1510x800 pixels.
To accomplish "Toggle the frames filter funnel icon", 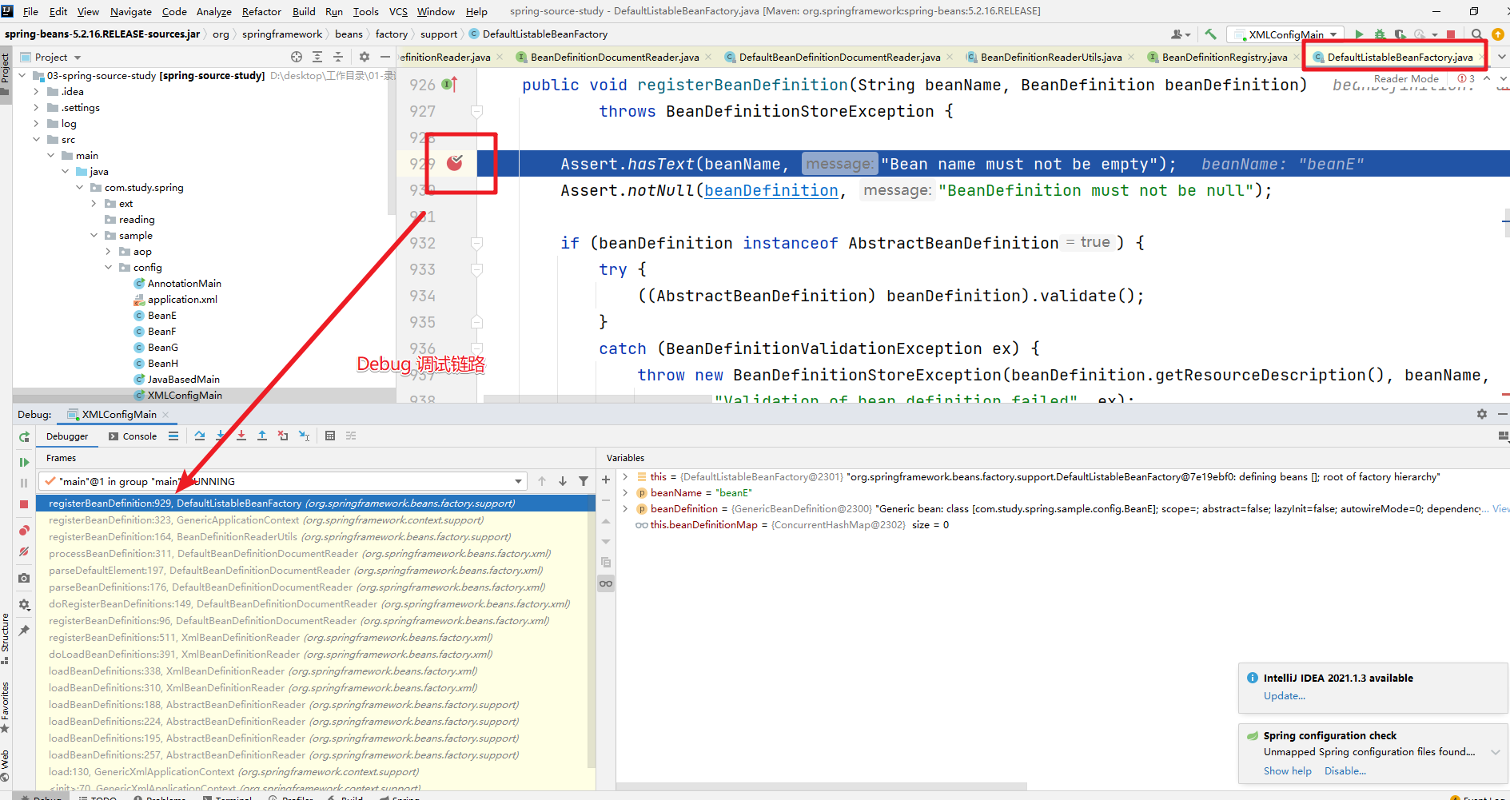I will 584,481.
